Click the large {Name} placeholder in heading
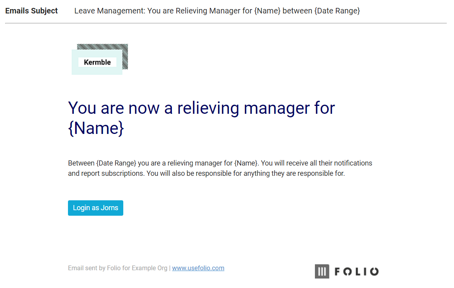The image size is (454, 288). pyautogui.click(x=96, y=128)
